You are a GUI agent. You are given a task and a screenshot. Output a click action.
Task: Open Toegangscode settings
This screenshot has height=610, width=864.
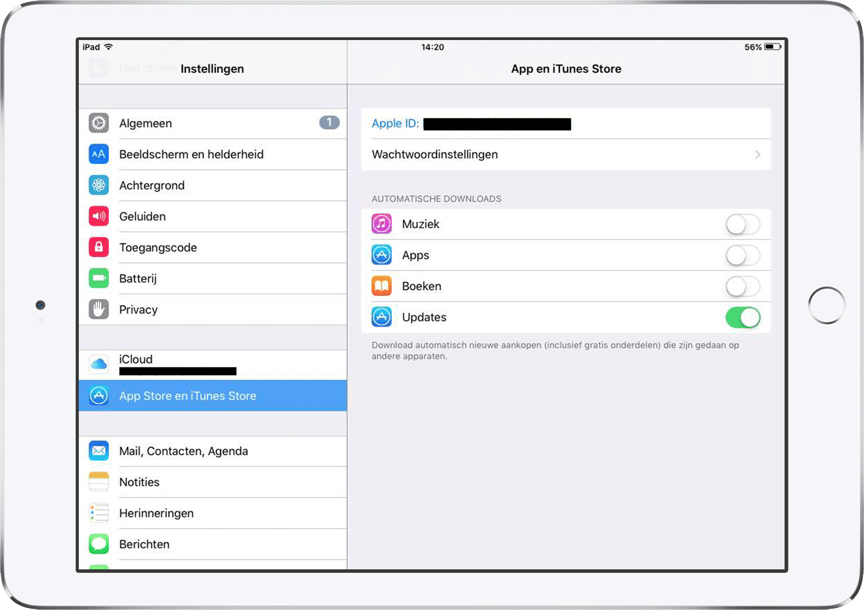tap(213, 247)
